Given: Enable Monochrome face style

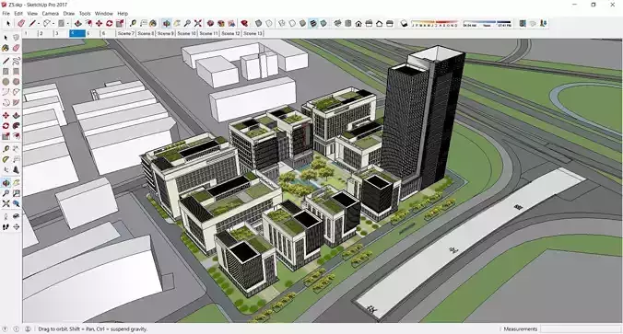Looking at the screenshot, I should click(x=323, y=23).
